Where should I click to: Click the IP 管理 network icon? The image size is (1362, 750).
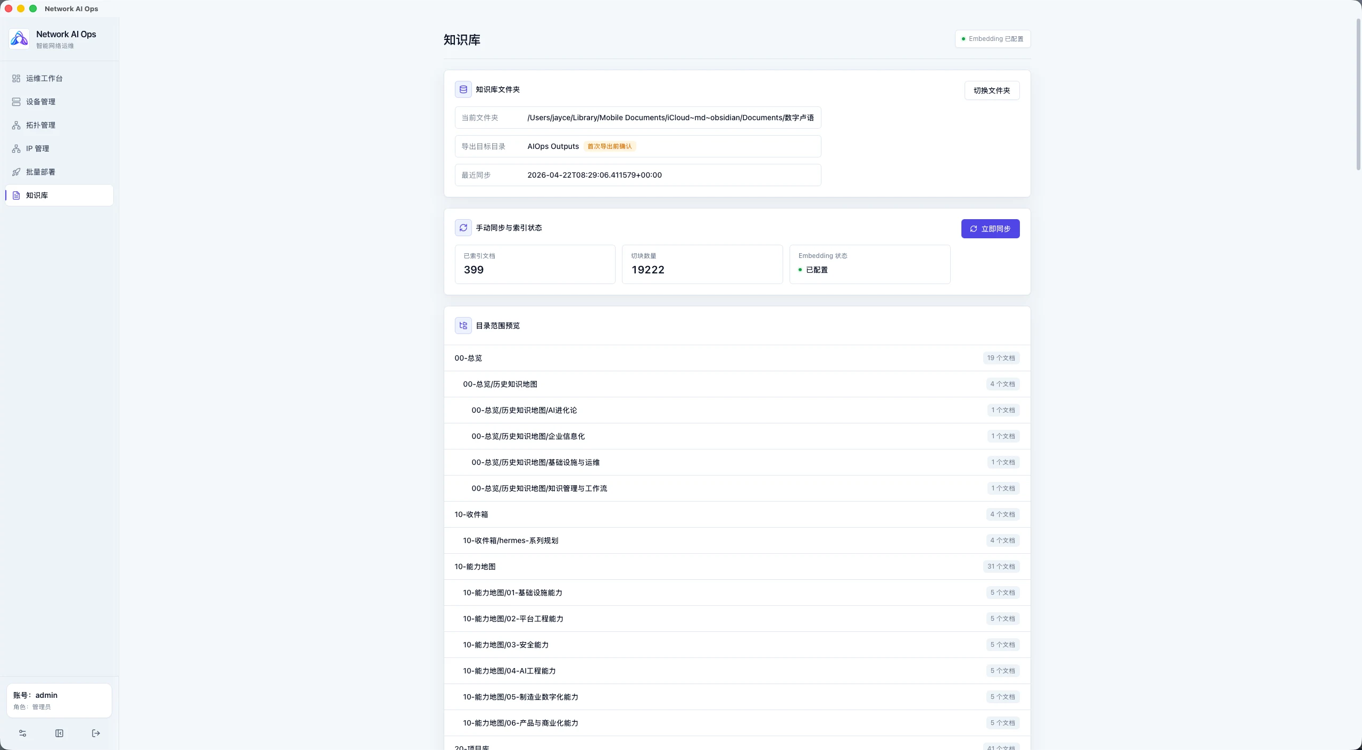16,148
